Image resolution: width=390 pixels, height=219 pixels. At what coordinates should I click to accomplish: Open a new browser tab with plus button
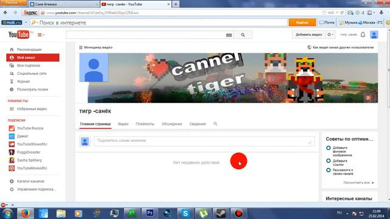coord(175,4)
